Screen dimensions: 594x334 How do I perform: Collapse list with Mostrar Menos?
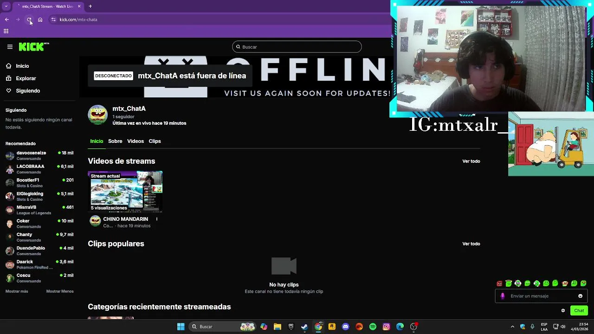60,291
